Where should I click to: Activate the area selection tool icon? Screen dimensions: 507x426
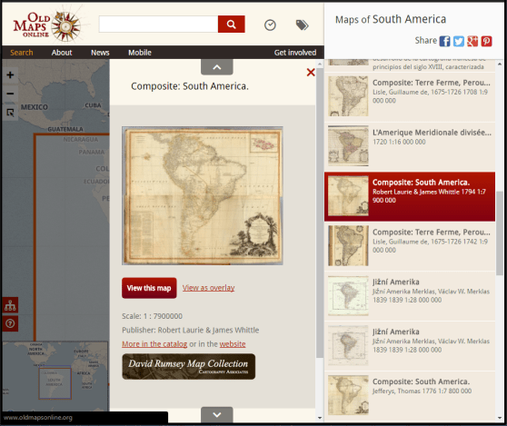pyautogui.click(x=10, y=113)
